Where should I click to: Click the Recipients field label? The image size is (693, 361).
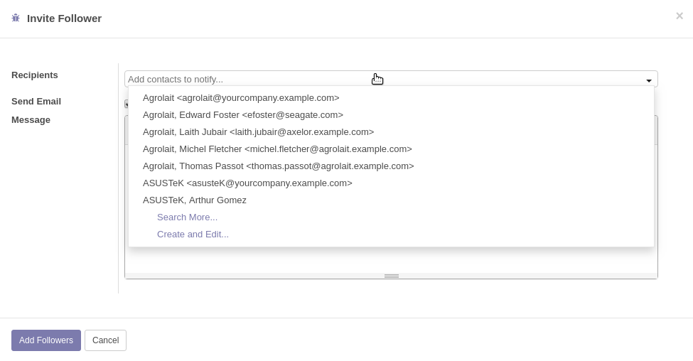tap(35, 75)
